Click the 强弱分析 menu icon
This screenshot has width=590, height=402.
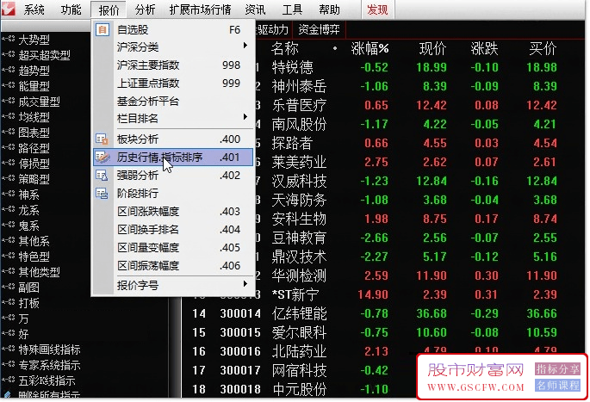tap(102, 176)
